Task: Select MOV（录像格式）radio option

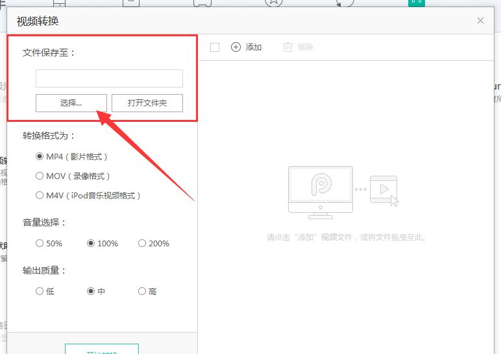Action: point(40,176)
